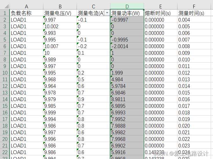The width and height of the screenshot is (213, 159).
Task: Select power cell 8.9811
Action: 127,99
